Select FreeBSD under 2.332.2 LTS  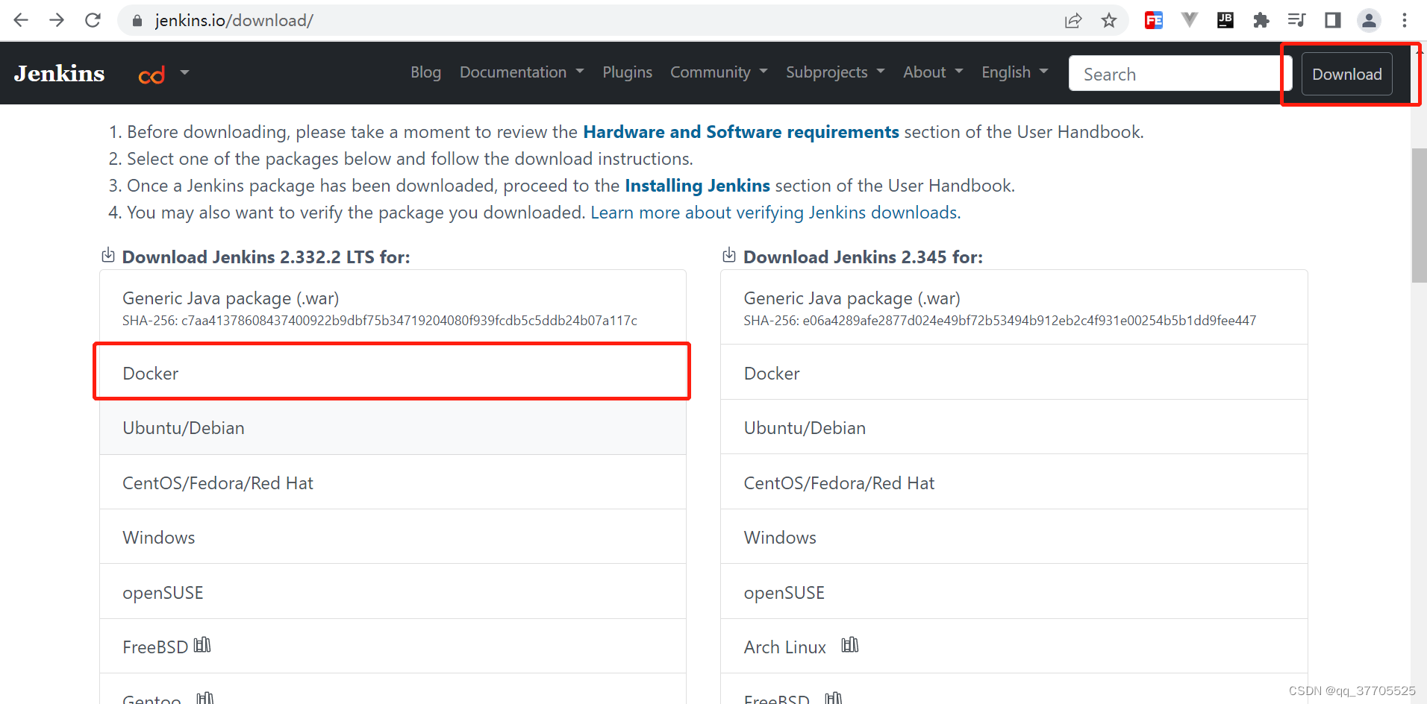pyautogui.click(x=393, y=647)
